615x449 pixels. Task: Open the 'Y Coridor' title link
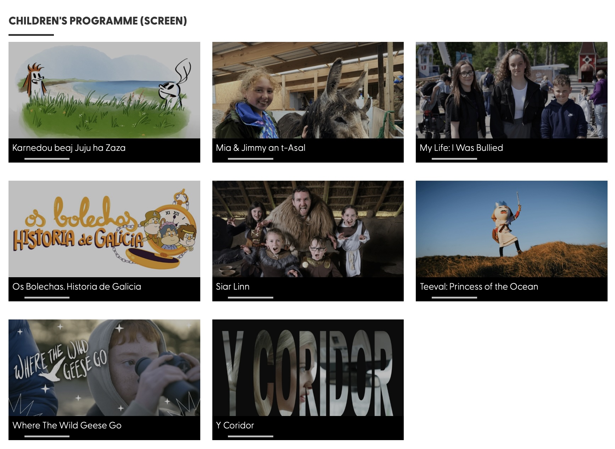pos(235,425)
